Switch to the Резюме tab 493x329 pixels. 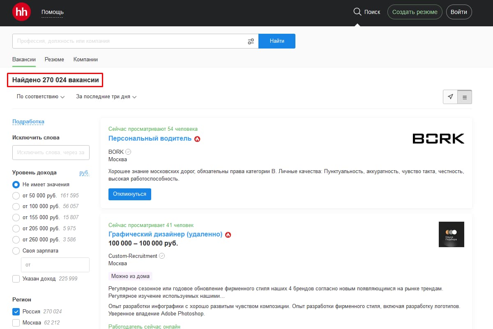[x=54, y=60]
